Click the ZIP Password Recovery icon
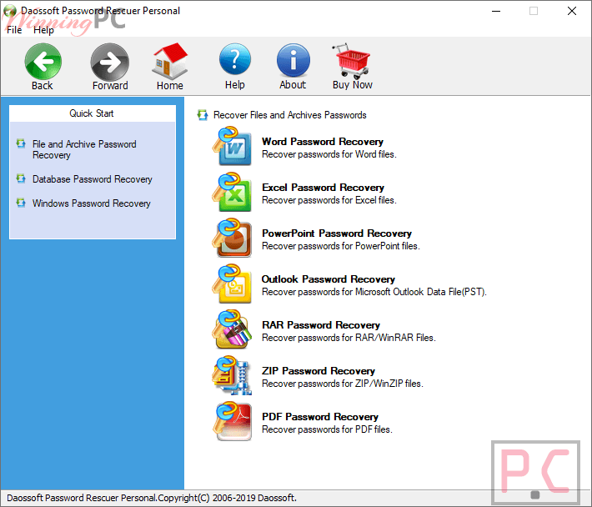592x507 pixels. pyautogui.click(x=232, y=375)
